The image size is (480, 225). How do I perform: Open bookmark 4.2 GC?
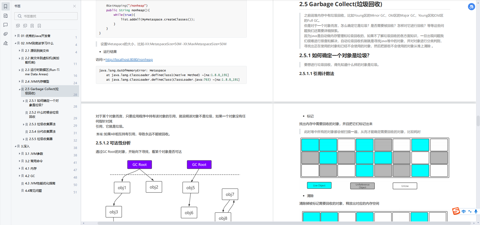[x=30, y=176]
